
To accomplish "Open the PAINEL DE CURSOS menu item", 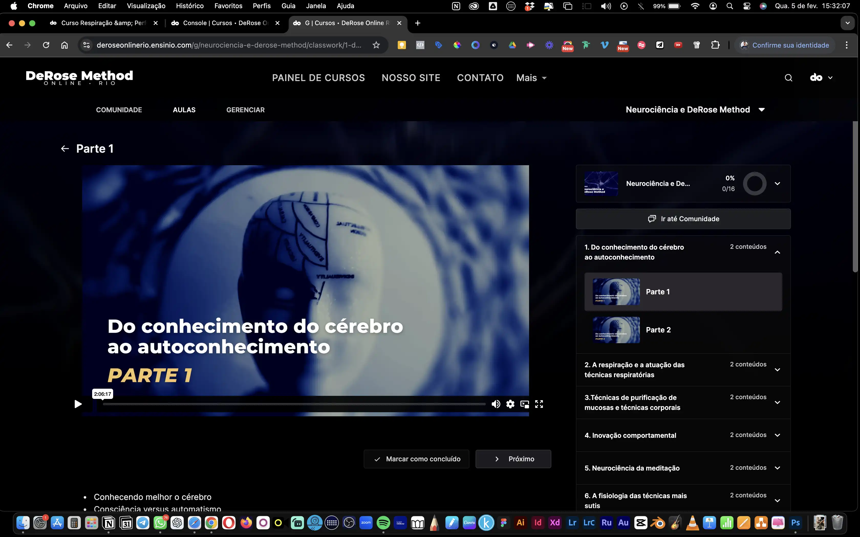I will (x=318, y=78).
